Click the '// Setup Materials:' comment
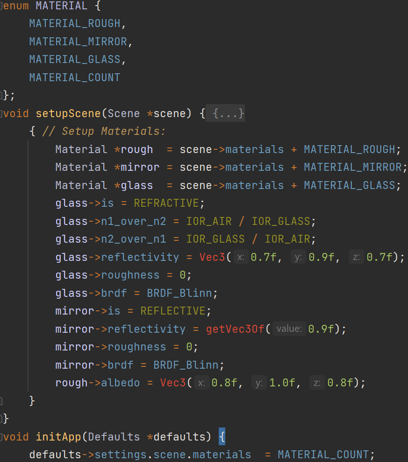The width and height of the screenshot is (408, 462). (104, 131)
